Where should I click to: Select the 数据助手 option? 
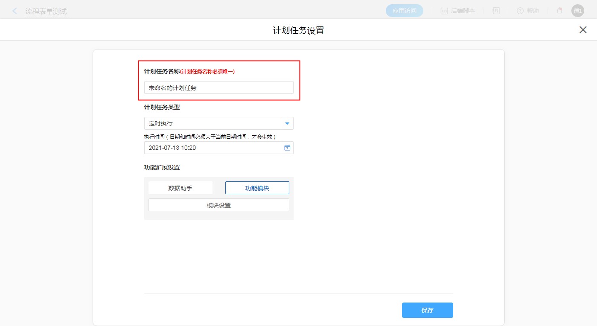[x=180, y=188]
